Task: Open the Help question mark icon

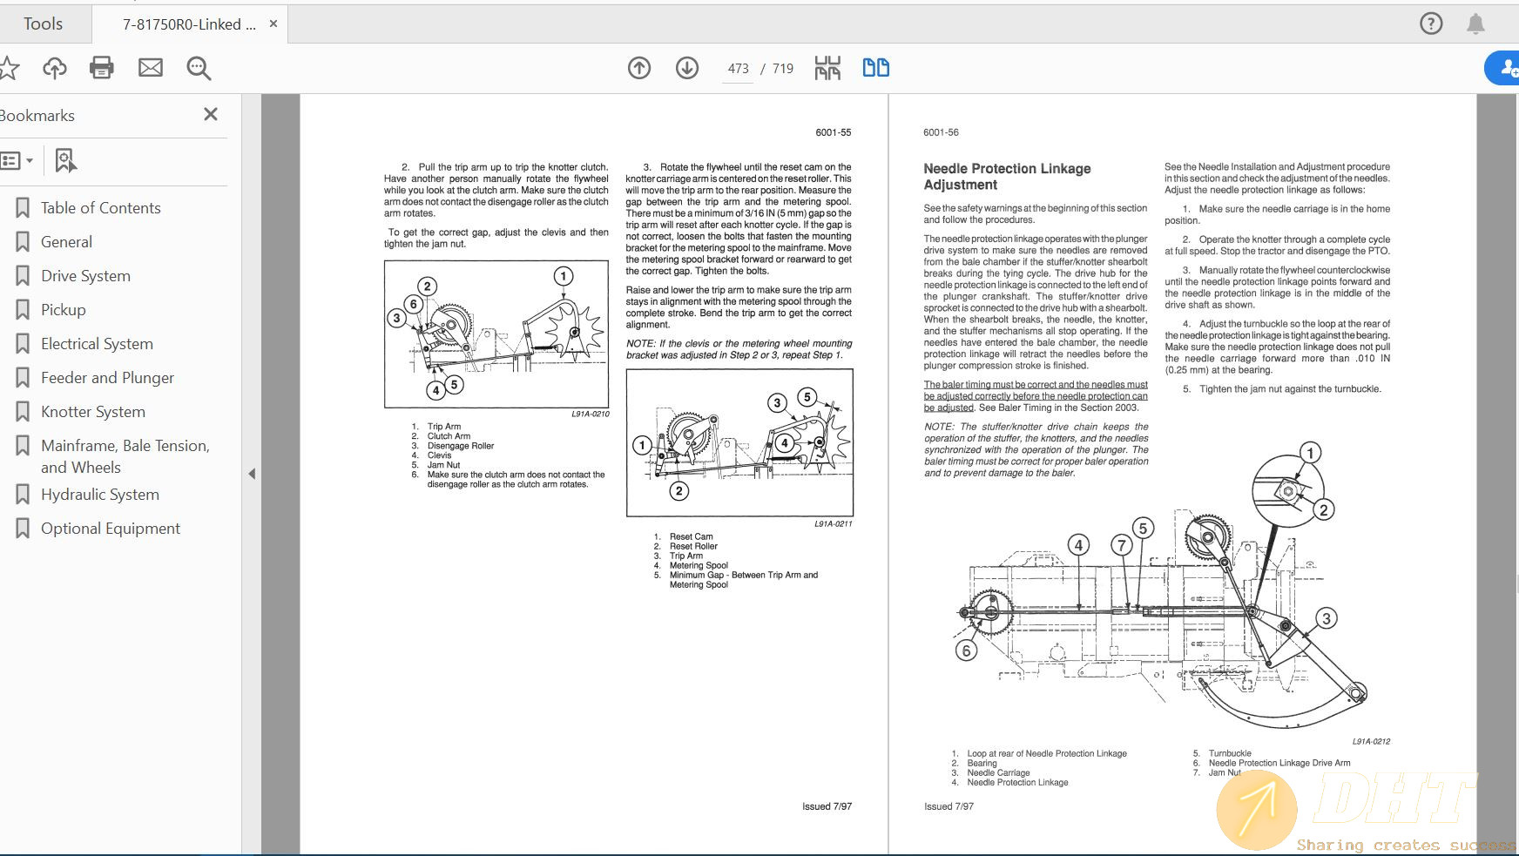Action: [1431, 24]
